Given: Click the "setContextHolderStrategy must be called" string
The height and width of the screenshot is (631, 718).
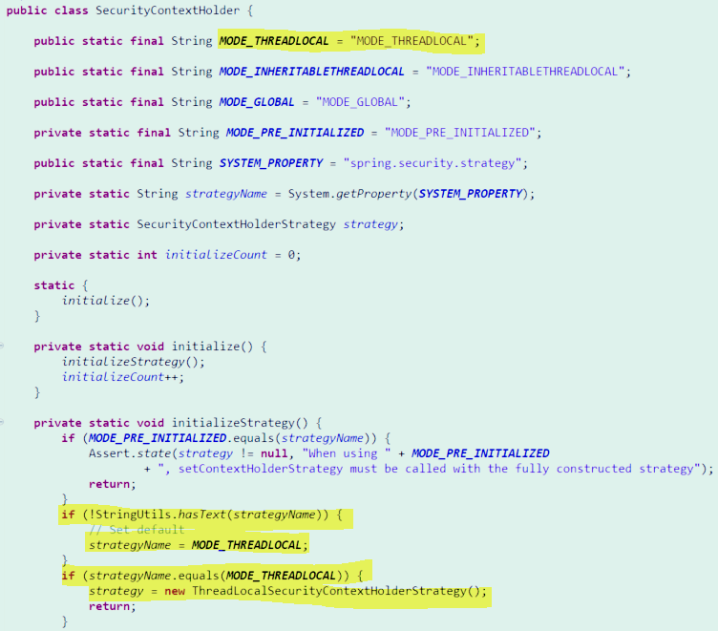Looking at the screenshot, I should 430,469.
